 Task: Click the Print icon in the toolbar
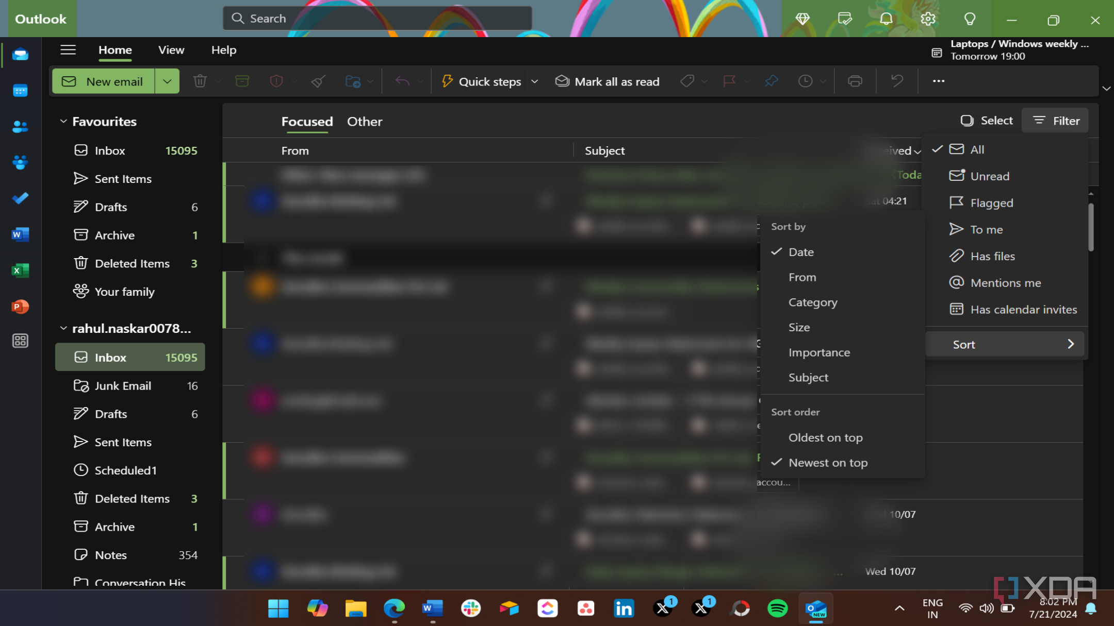point(855,81)
